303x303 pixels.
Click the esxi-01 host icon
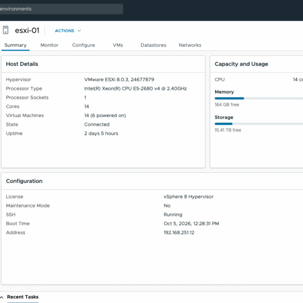click(x=6, y=30)
